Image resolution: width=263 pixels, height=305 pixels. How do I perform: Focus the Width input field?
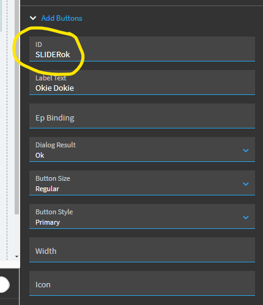142,250
